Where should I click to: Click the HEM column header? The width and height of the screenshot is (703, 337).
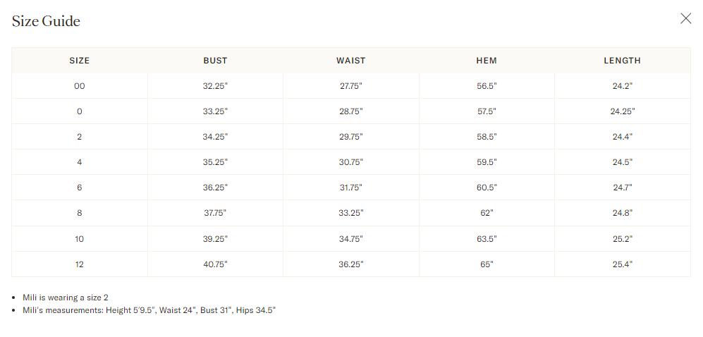[487, 61]
